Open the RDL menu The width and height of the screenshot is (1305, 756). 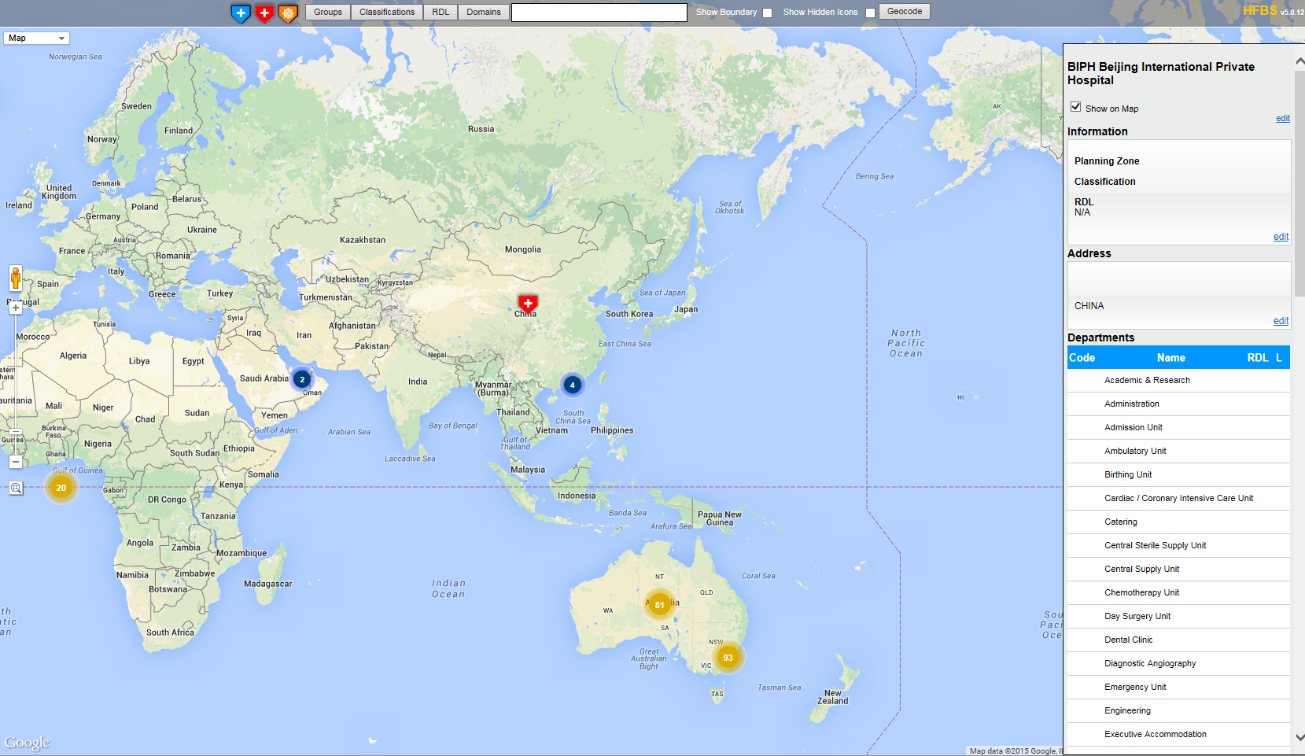(441, 12)
